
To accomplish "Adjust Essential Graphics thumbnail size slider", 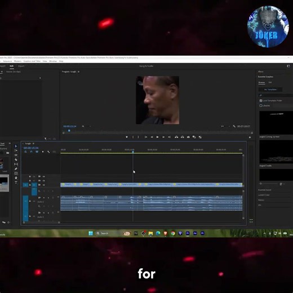I will click(269, 184).
